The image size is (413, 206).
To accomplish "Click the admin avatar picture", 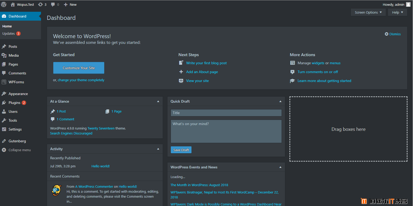I will [408, 4].
